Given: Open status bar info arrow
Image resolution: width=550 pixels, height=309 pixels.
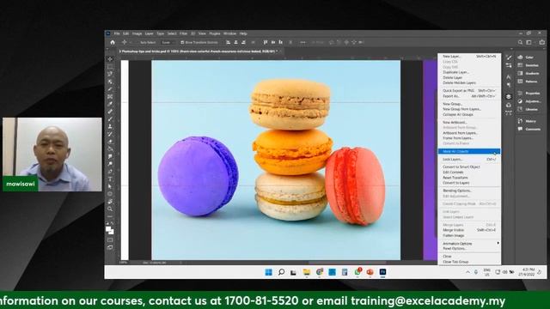Looking at the screenshot, I should (181, 263).
